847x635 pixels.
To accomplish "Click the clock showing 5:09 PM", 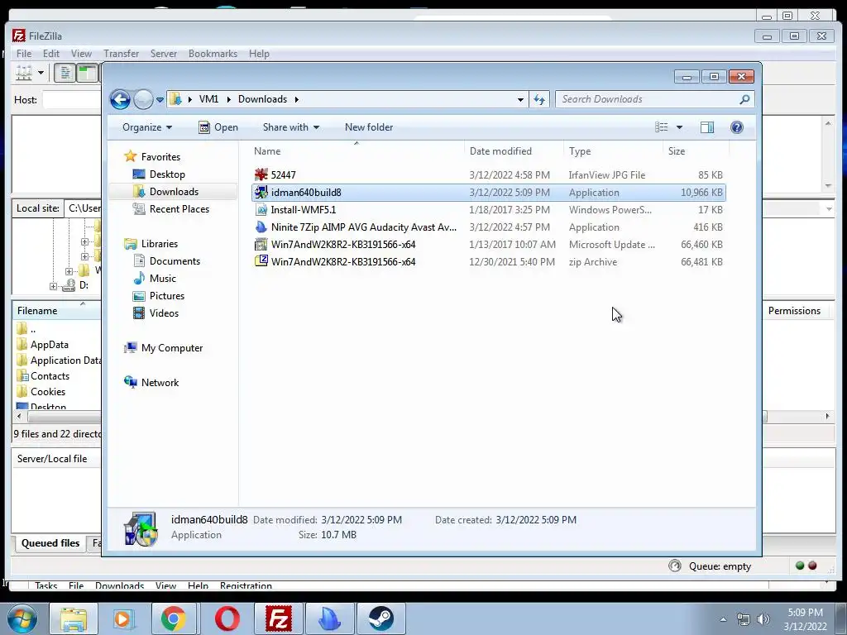I will [805, 613].
